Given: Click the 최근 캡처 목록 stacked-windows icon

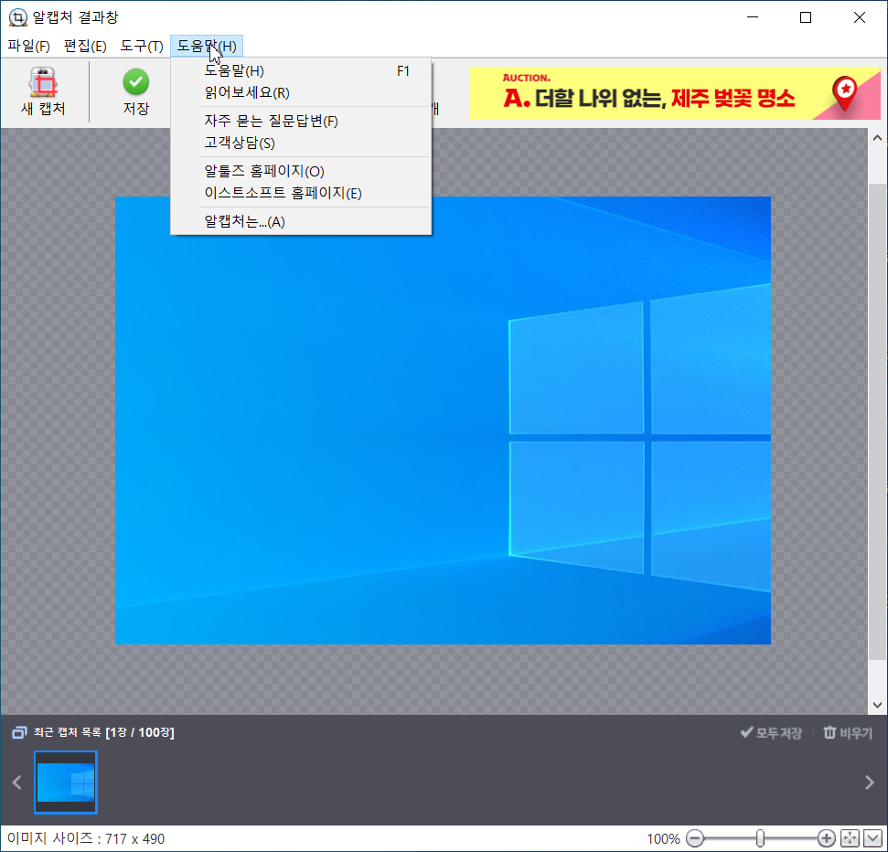Looking at the screenshot, I should (19, 732).
